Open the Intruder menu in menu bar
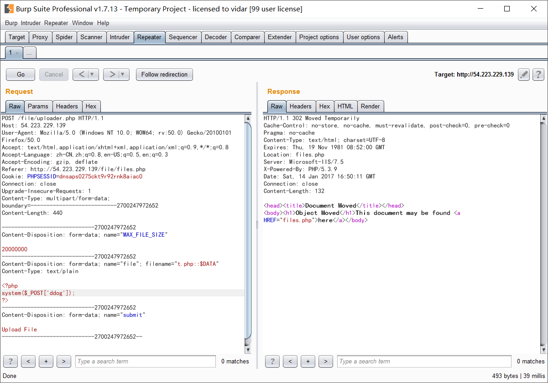This screenshot has height=383, width=548. [31, 23]
